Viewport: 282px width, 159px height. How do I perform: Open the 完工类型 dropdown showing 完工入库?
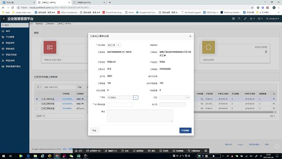tap(114, 45)
